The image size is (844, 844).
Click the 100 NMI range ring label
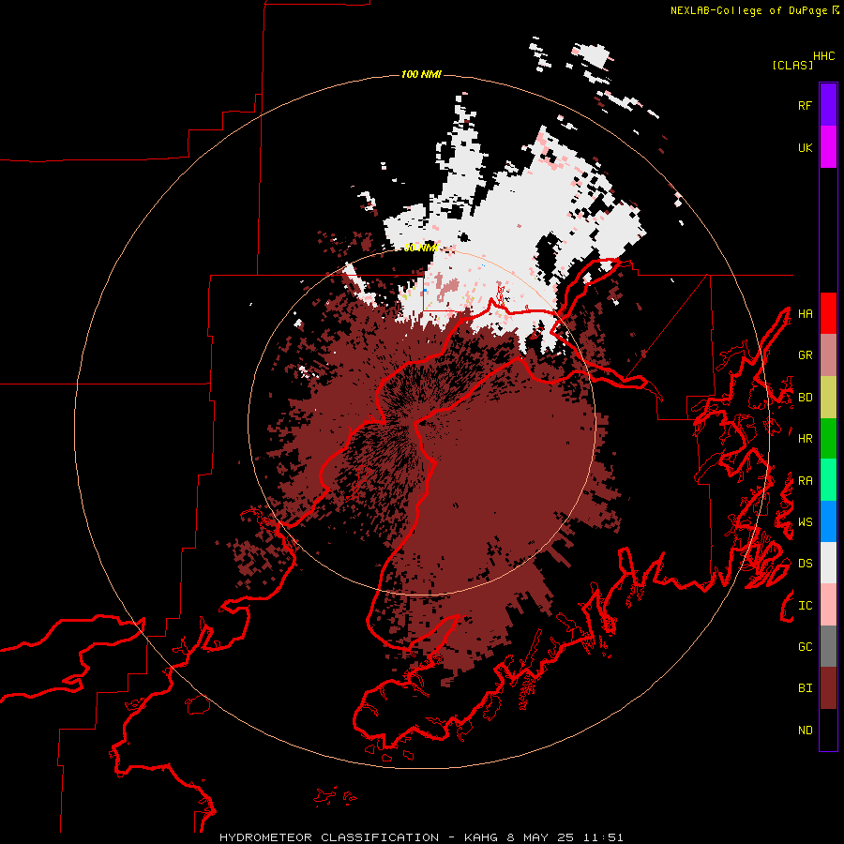(421, 74)
